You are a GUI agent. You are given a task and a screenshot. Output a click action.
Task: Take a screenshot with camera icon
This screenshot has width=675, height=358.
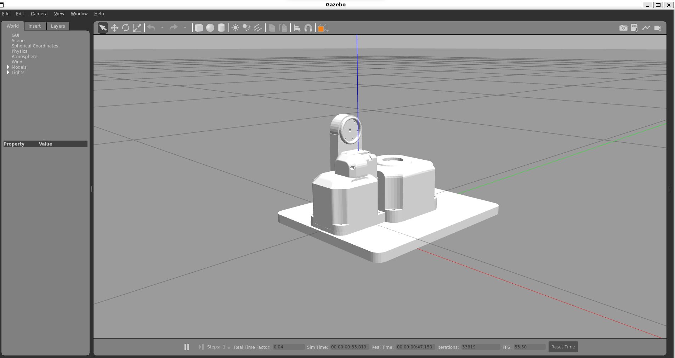coord(623,28)
